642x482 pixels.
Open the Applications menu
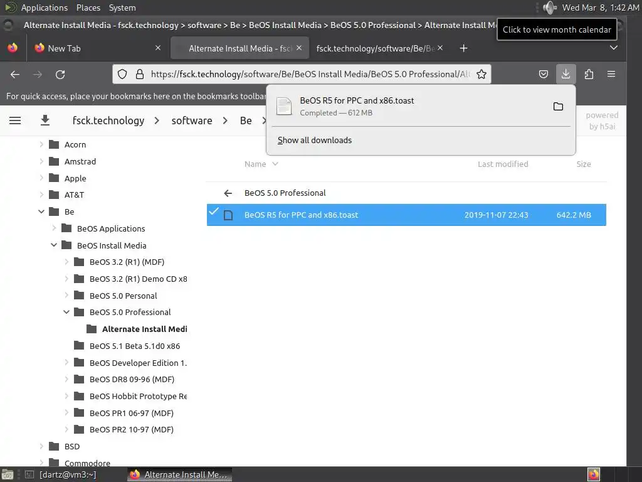[x=45, y=8]
